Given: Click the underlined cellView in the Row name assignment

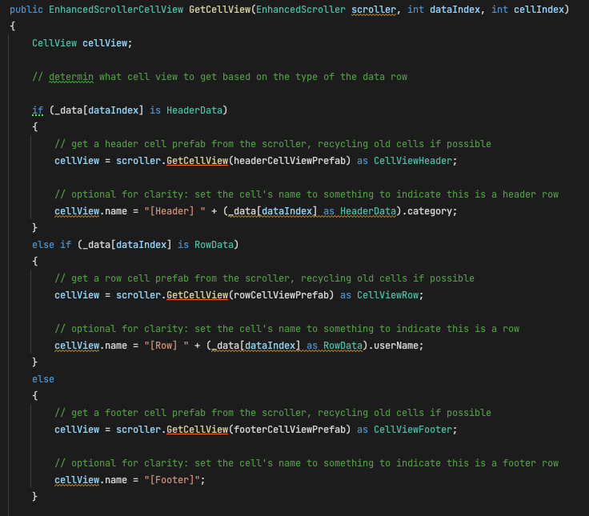Looking at the screenshot, I should 77,346.
